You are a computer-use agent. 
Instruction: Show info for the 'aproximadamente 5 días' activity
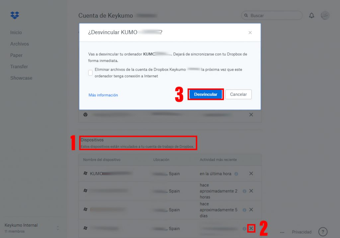[x=244, y=210]
